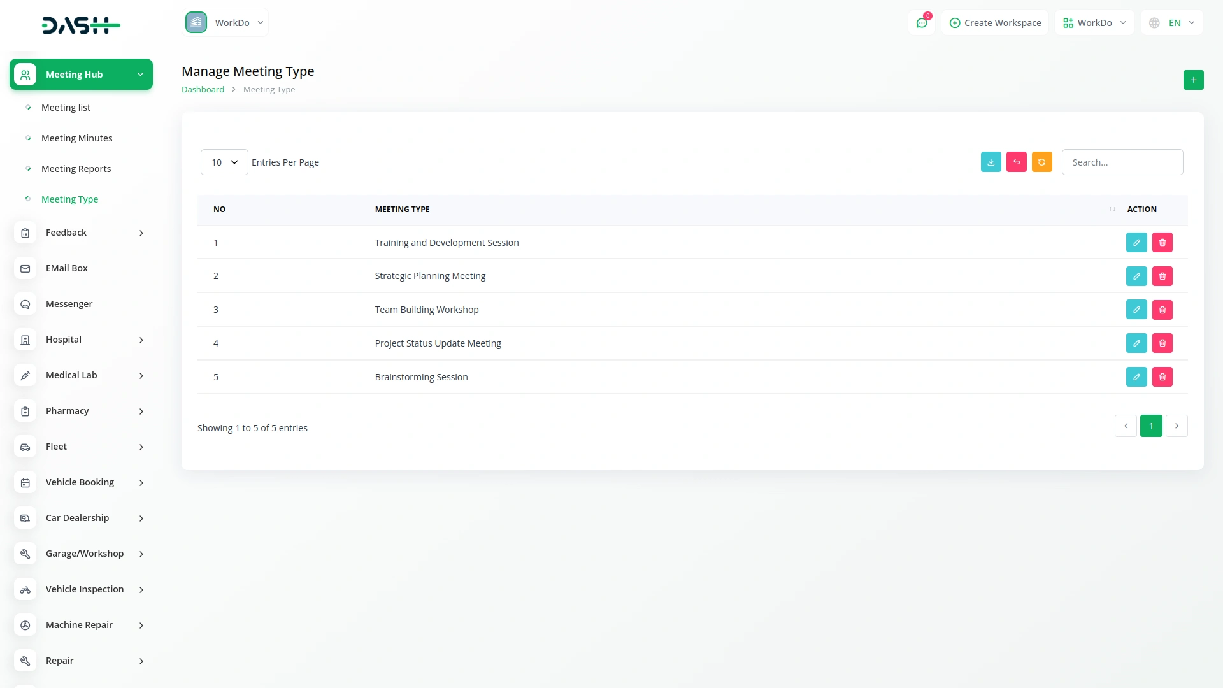Click the Medical Lab syringe icon

(25, 376)
